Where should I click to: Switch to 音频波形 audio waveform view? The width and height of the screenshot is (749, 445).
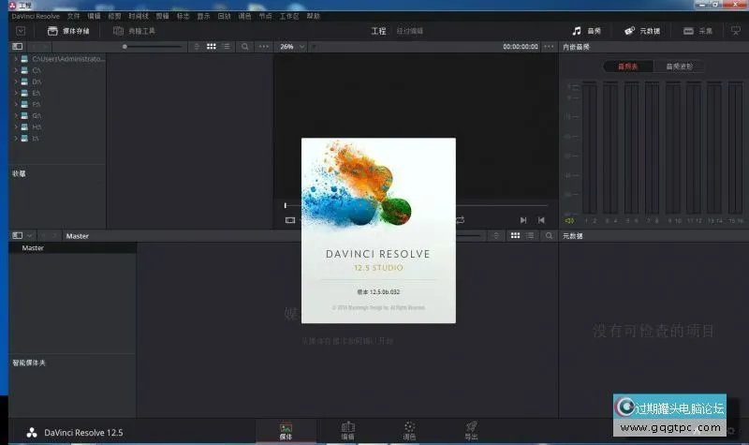coord(678,67)
